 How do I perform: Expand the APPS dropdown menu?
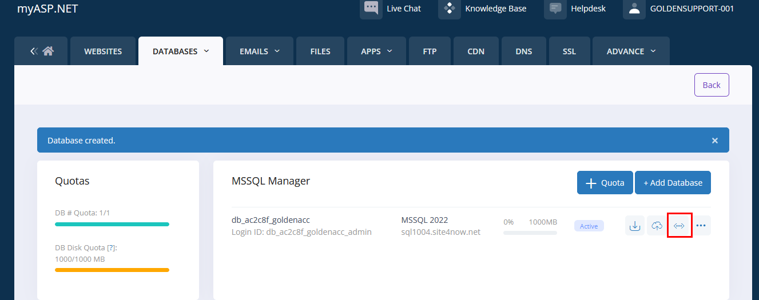390,51
